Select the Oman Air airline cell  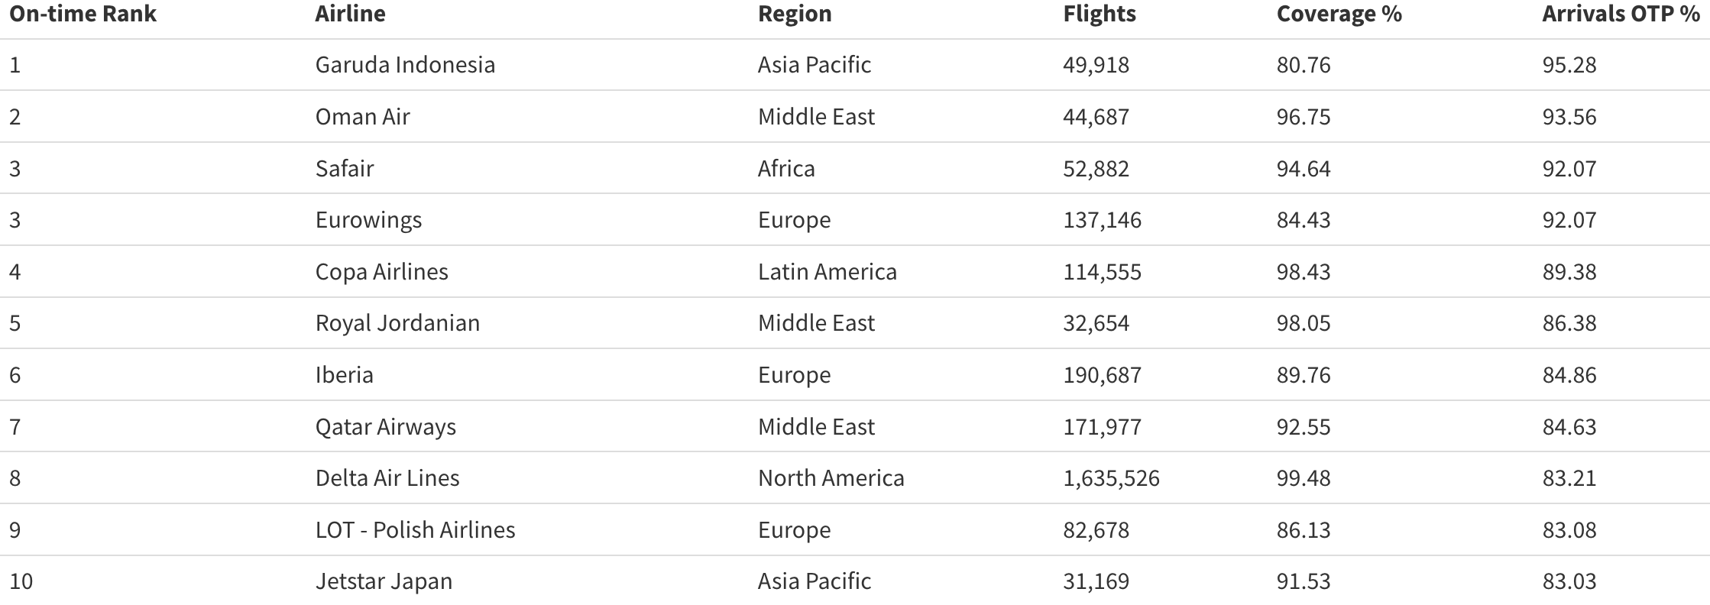(362, 117)
